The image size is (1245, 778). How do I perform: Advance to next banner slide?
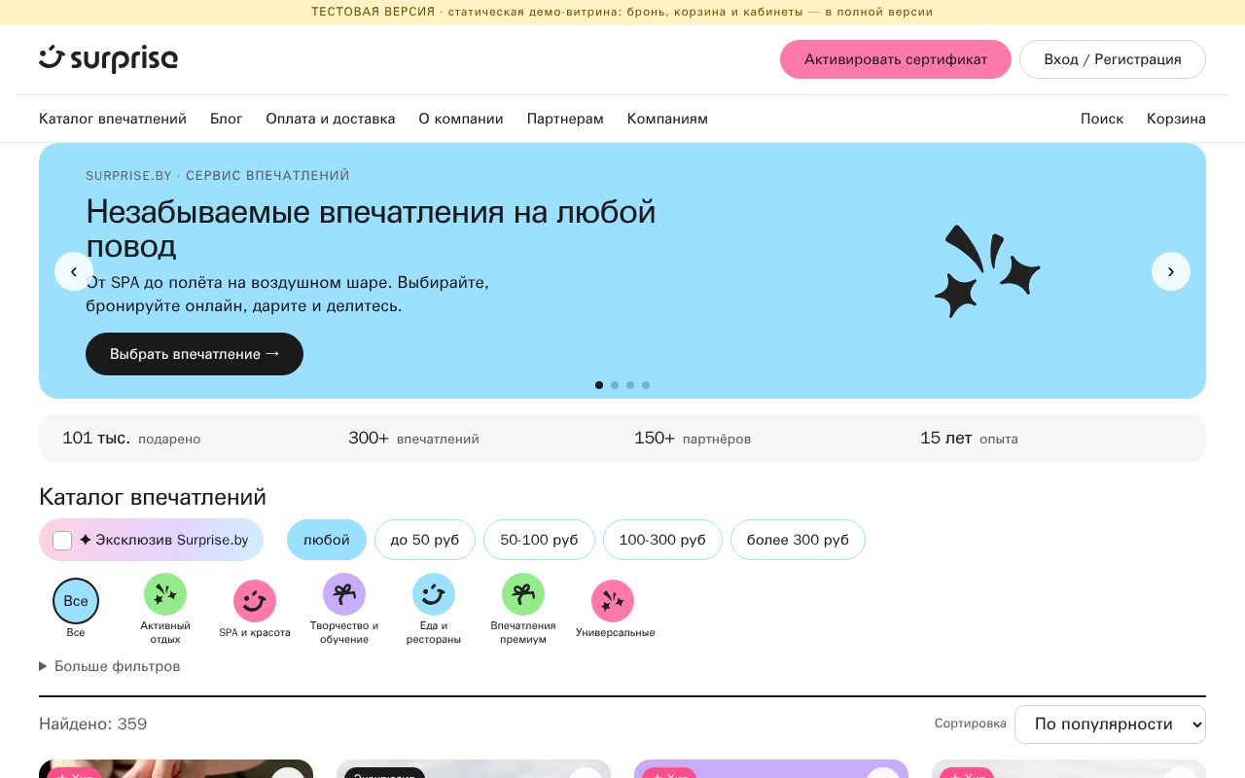tap(1171, 271)
